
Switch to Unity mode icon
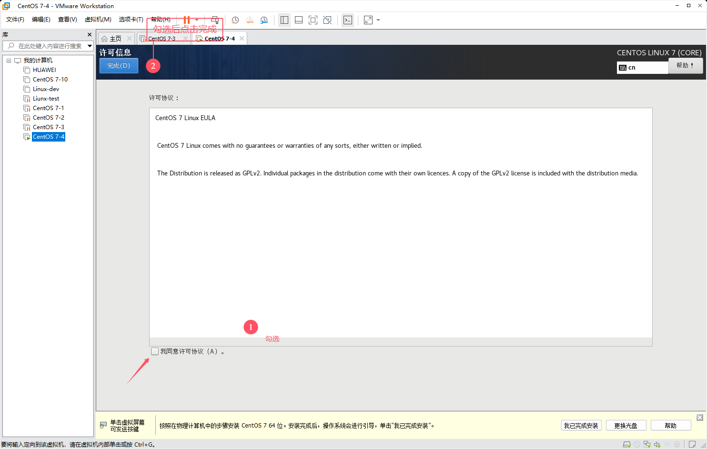pyautogui.click(x=327, y=20)
